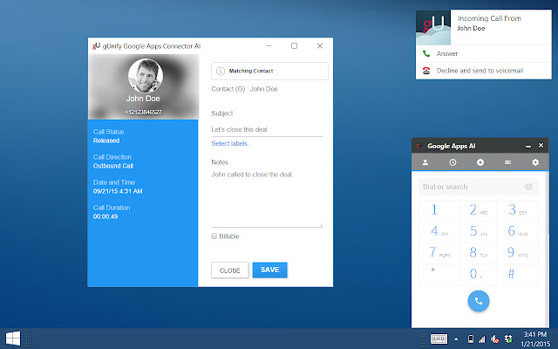Click the green Answer phone icon
Screen dimensions: 558x349
tap(426, 54)
